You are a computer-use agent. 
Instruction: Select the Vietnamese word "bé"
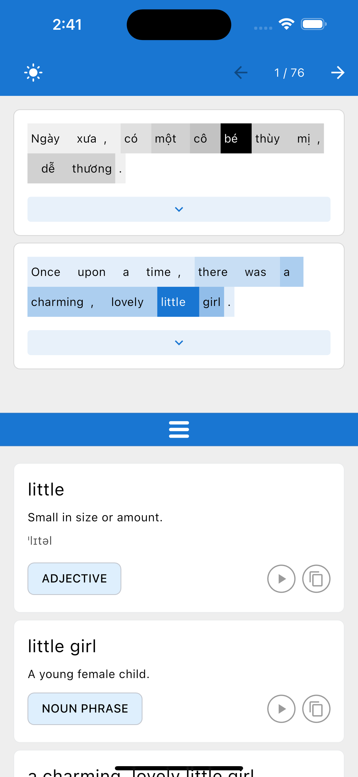click(236, 138)
